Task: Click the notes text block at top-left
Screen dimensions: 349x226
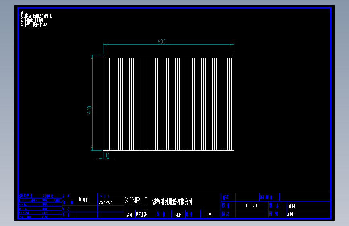Action: click(36, 18)
